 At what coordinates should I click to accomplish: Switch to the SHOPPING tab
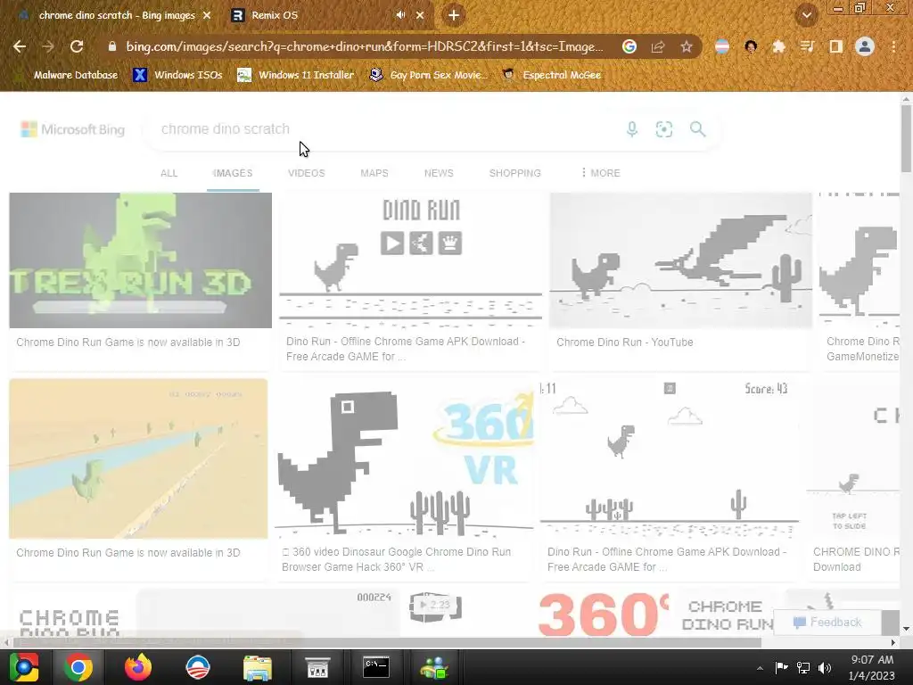tap(514, 173)
